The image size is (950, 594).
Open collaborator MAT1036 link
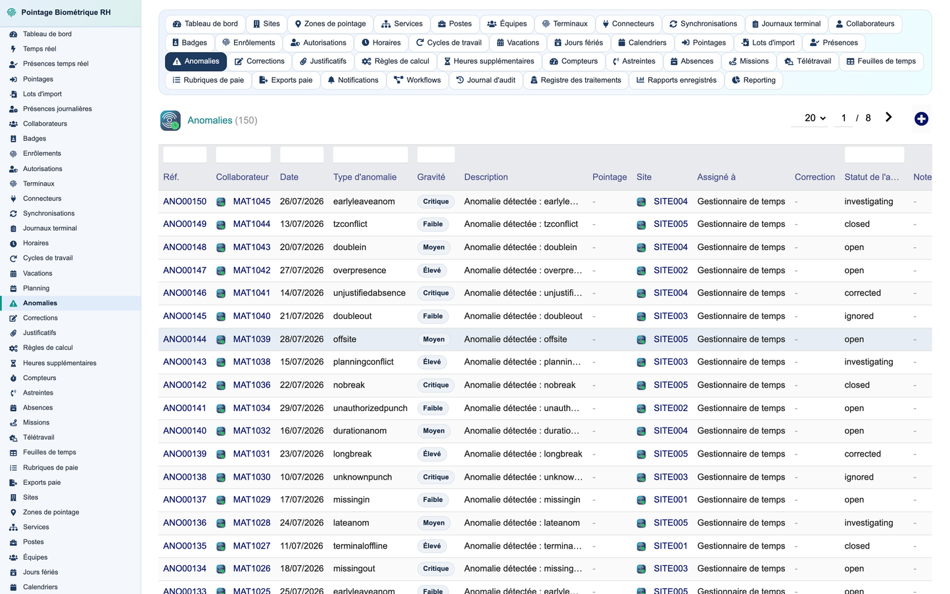(252, 385)
